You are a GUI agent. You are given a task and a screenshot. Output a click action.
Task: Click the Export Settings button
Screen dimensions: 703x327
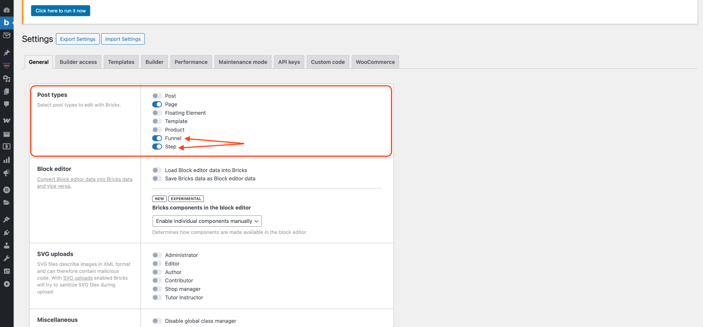point(78,39)
